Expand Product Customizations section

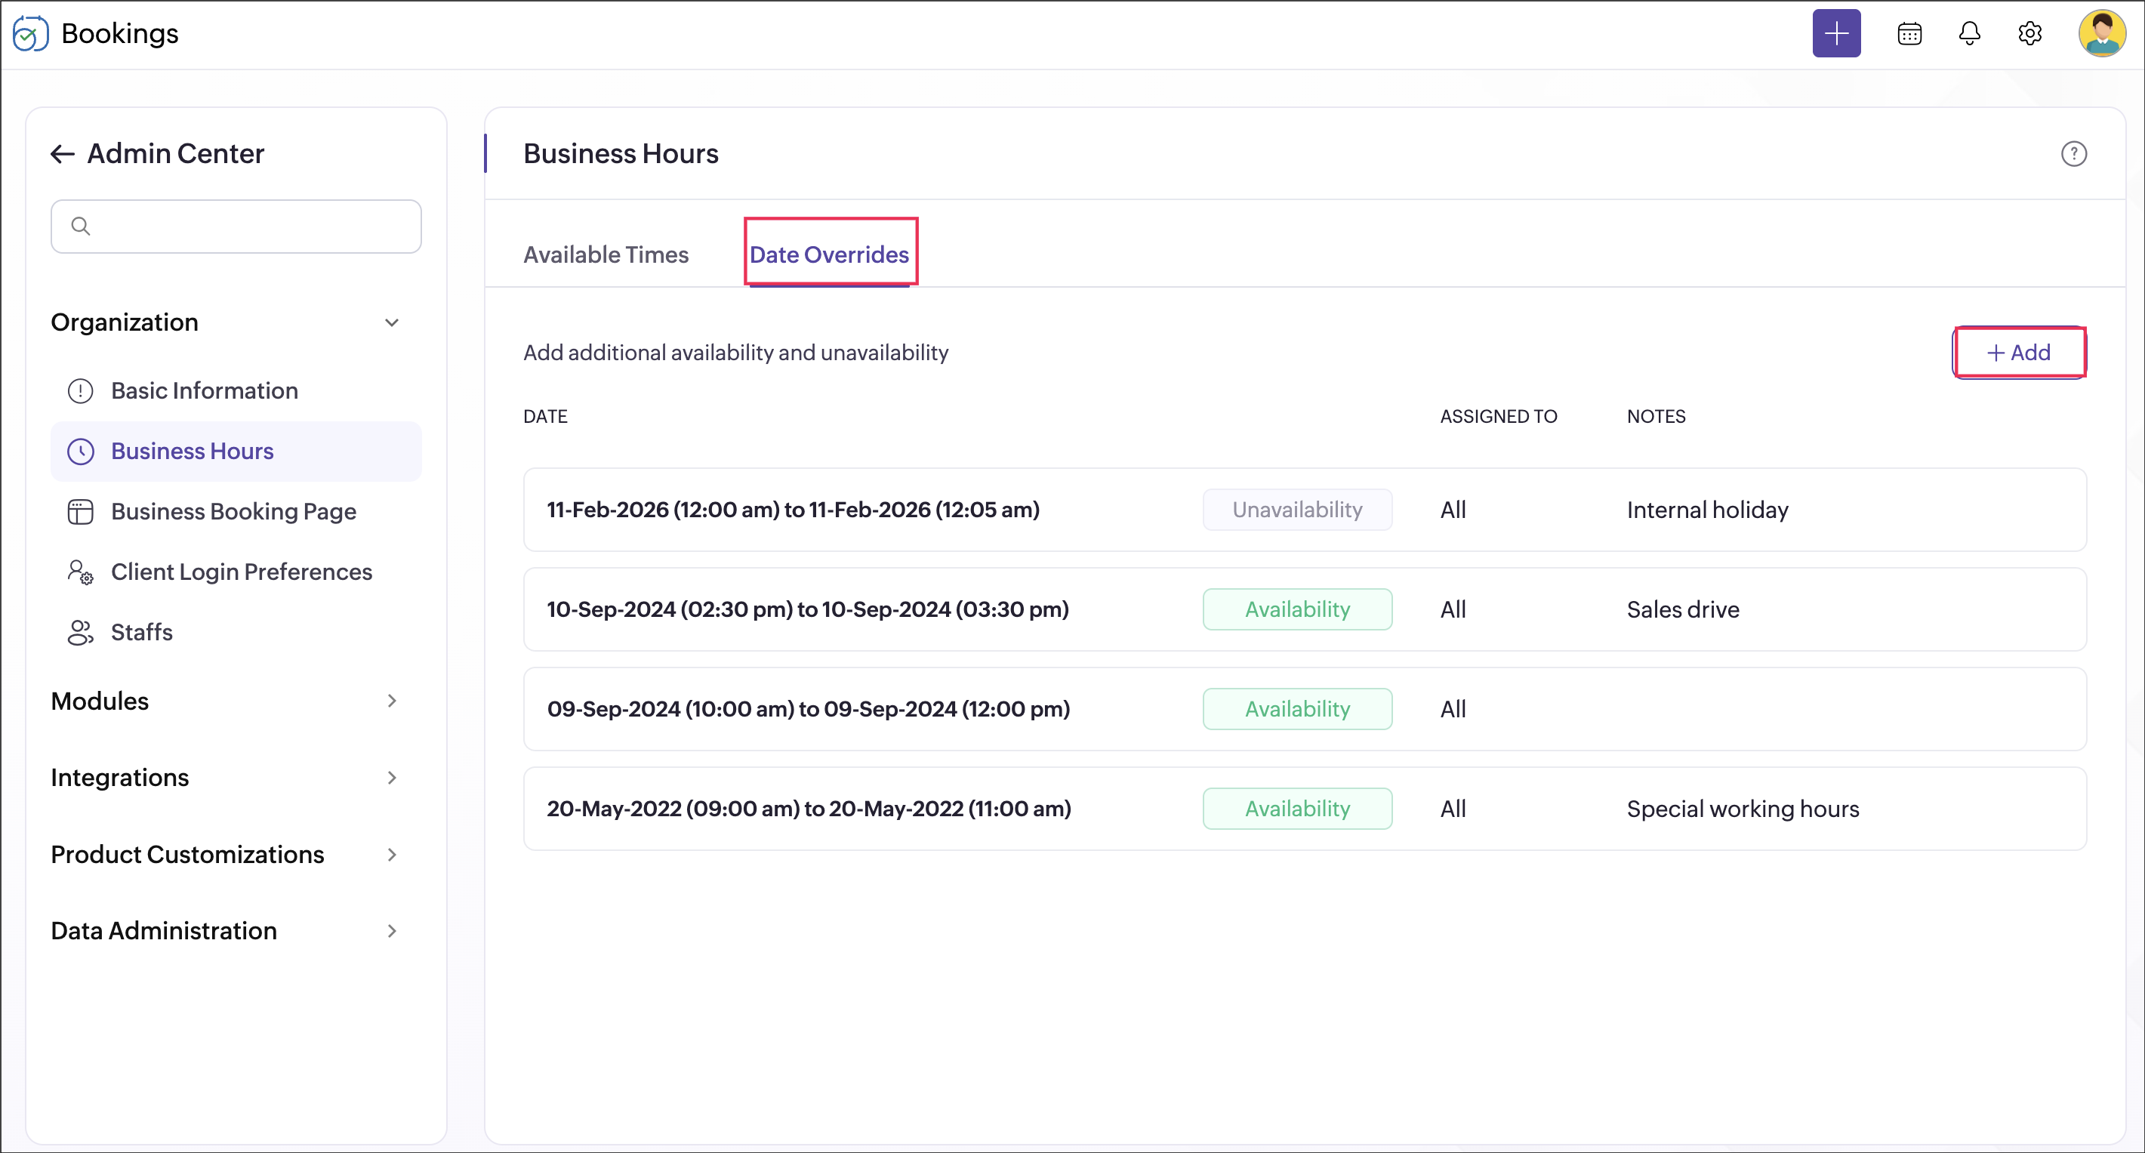(391, 854)
